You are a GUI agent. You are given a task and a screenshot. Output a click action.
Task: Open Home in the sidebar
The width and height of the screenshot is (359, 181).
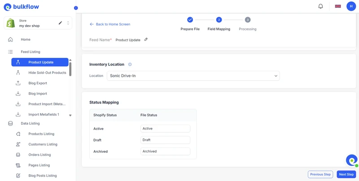pos(26,39)
